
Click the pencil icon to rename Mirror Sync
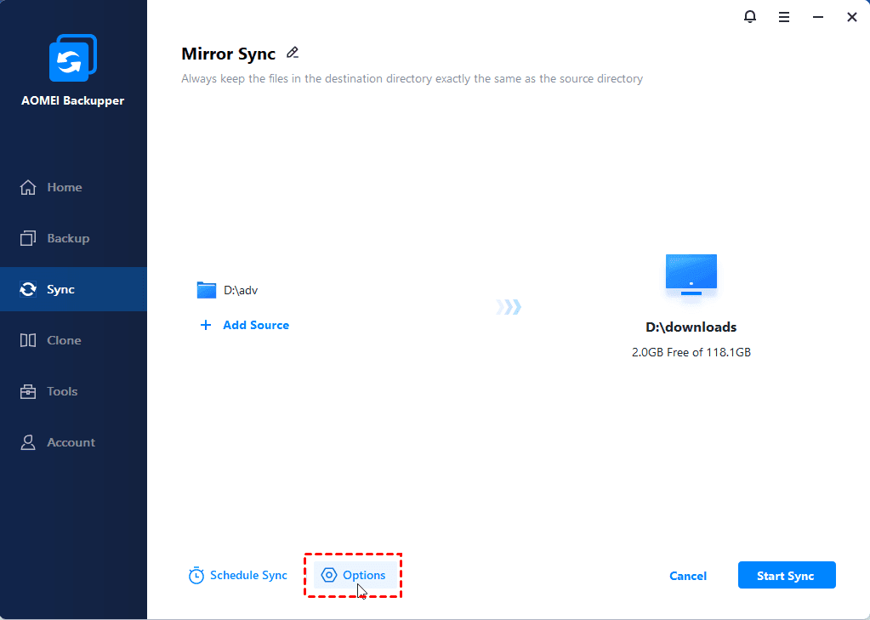click(x=293, y=53)
